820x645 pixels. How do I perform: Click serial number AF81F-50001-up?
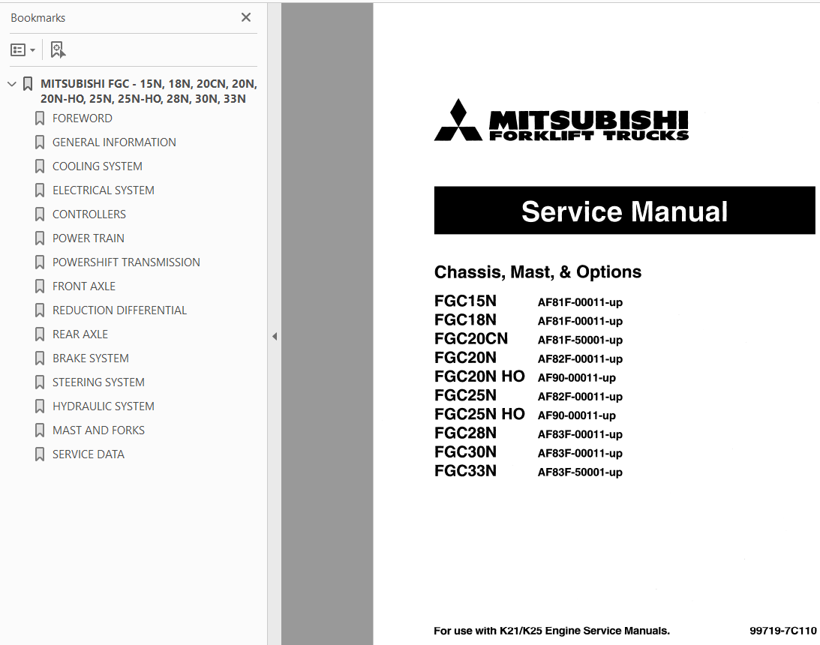coord(580,340)
